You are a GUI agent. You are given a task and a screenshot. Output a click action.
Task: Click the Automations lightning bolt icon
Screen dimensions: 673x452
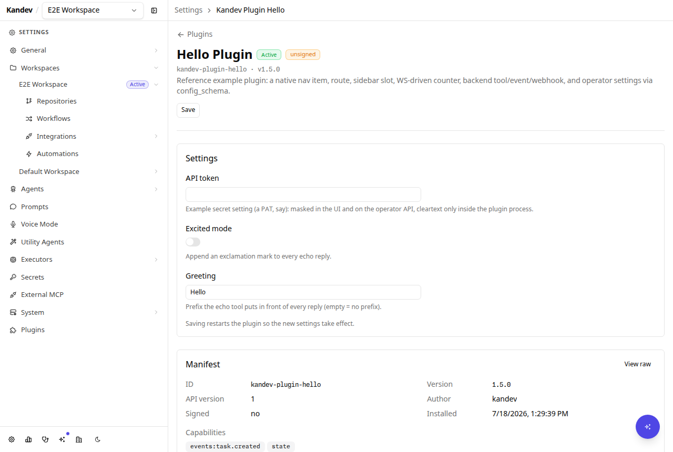click(x=29, y=154)
